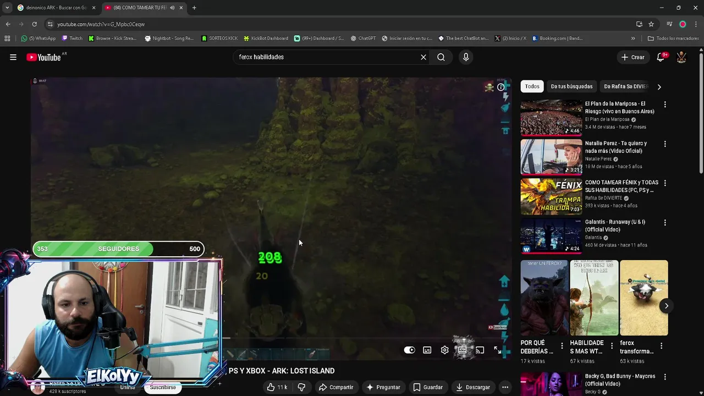704x396 pixels.
Task: Open options for 'Galantis - Runaway' video
Action: point(665,223)
